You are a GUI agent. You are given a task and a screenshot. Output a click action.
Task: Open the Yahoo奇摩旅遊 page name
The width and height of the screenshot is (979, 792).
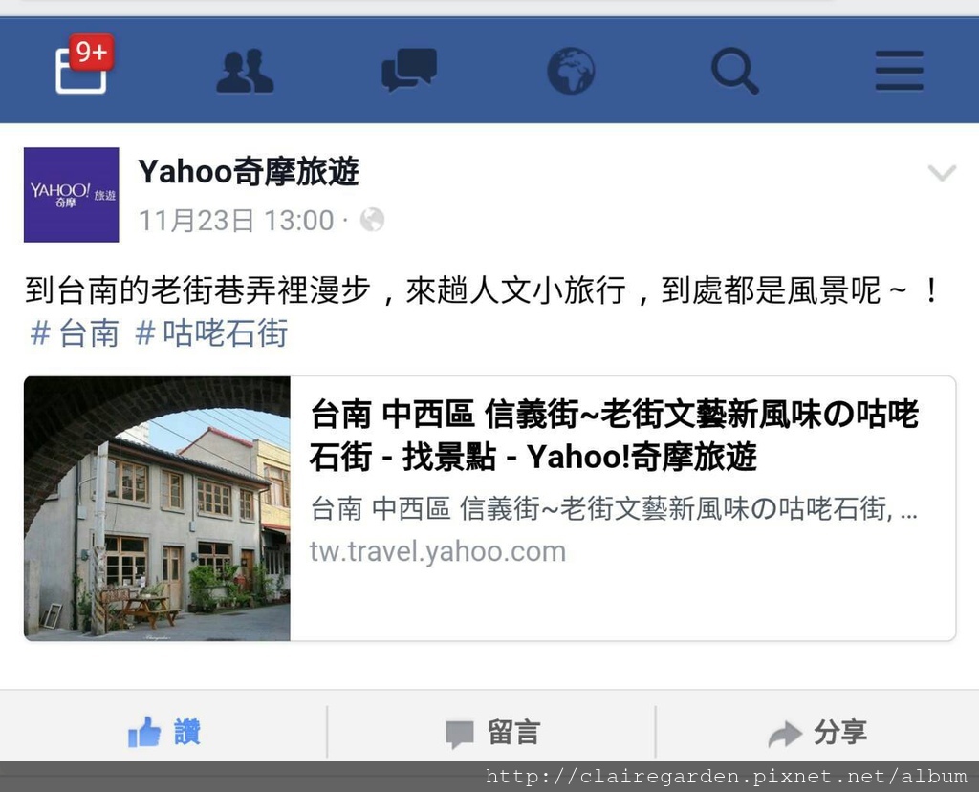click(x=249, y=172)
